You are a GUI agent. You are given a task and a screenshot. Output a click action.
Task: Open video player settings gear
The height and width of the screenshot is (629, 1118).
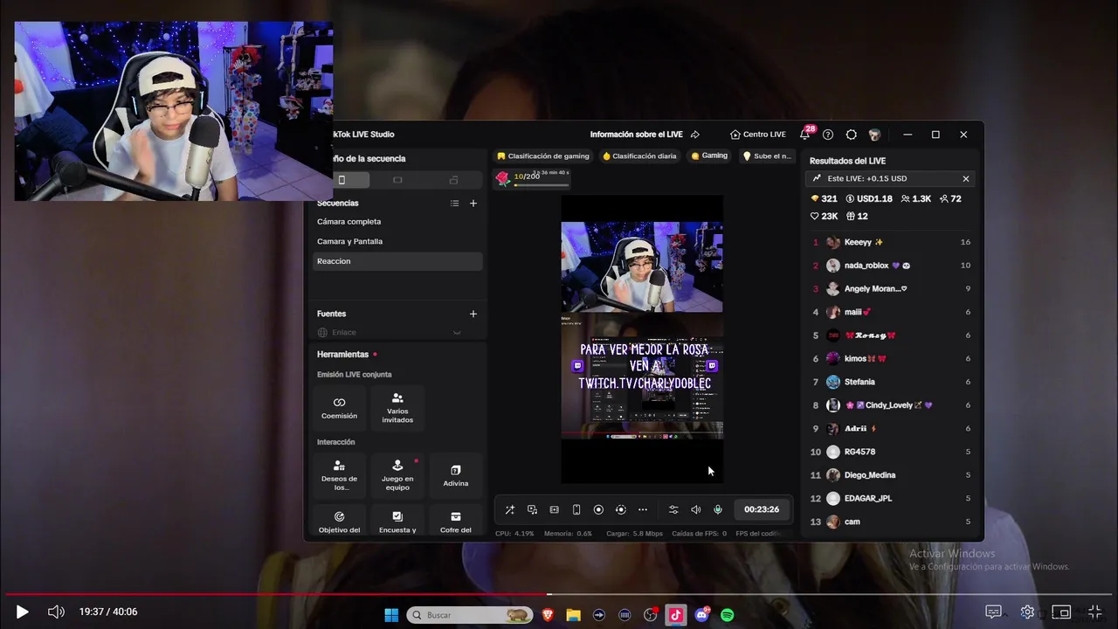coord(1027,612)
